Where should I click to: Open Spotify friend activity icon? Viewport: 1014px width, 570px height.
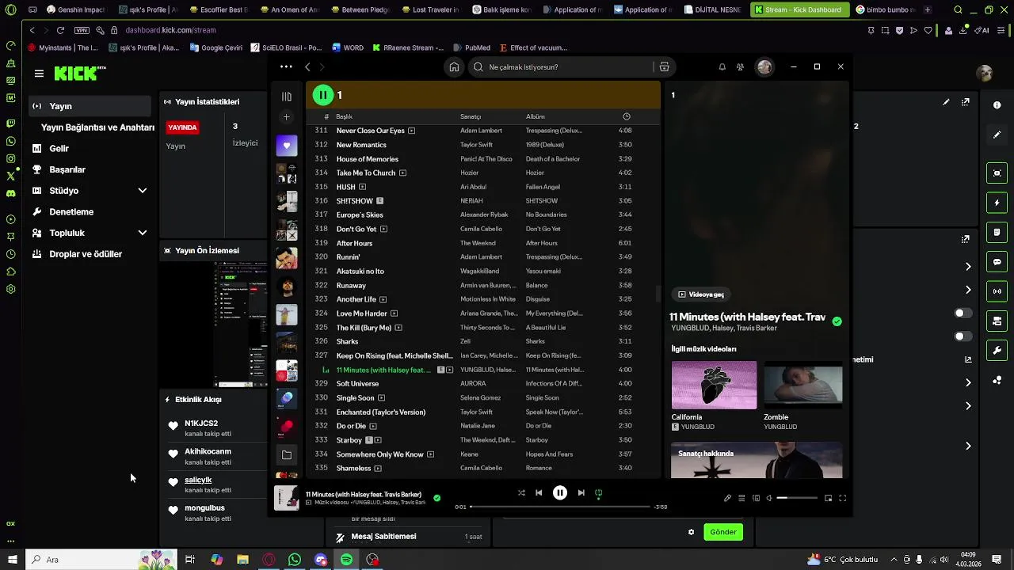click(740, 67)
